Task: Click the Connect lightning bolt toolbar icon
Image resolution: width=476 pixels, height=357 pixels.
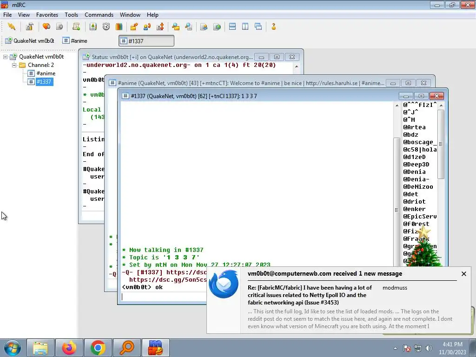Action: (12, 26)
